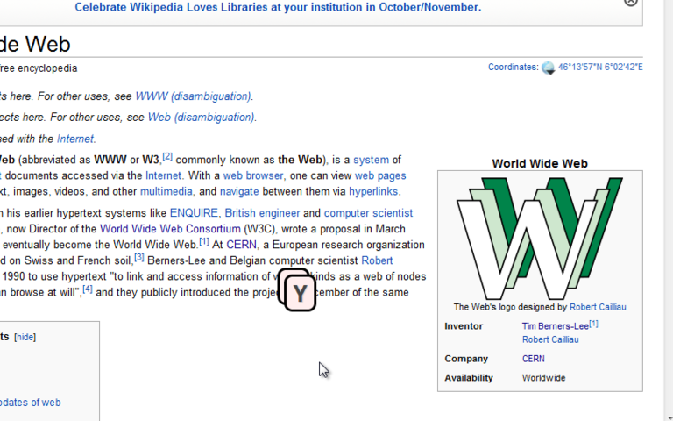
Task: Open the navigate link
Action: click(x=239, y=191)
